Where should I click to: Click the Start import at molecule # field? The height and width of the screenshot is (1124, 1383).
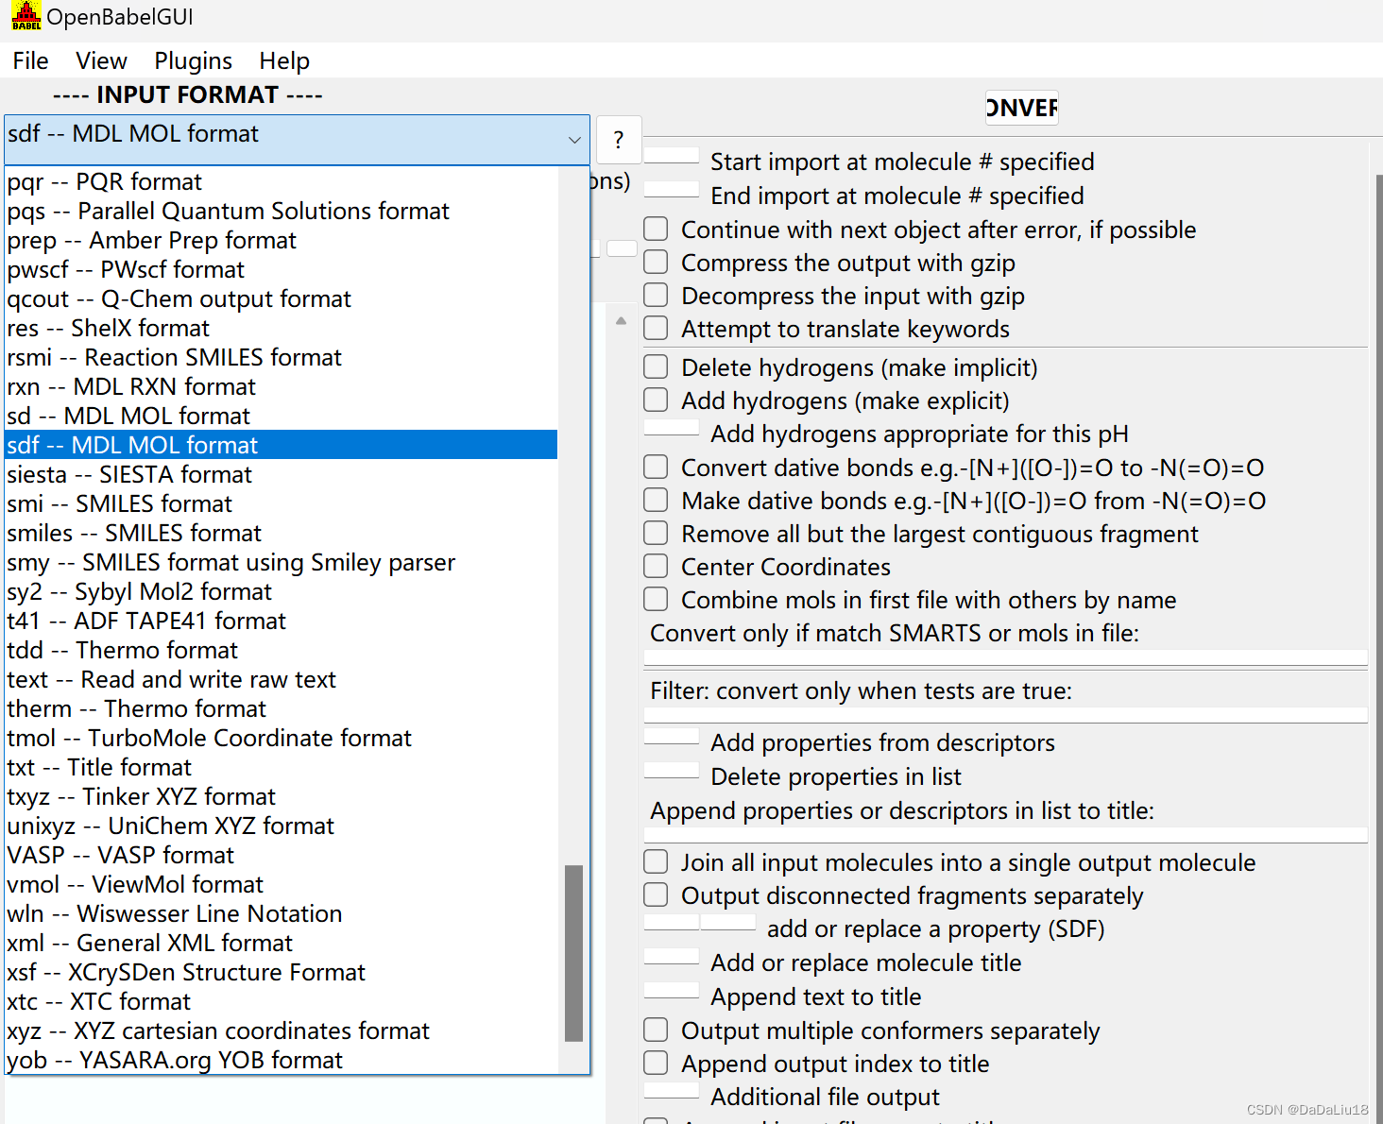[x=672, y=155]
